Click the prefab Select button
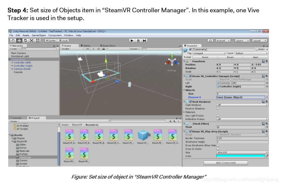The width and height of the screenshot is (281, 185). coord(205,57)
